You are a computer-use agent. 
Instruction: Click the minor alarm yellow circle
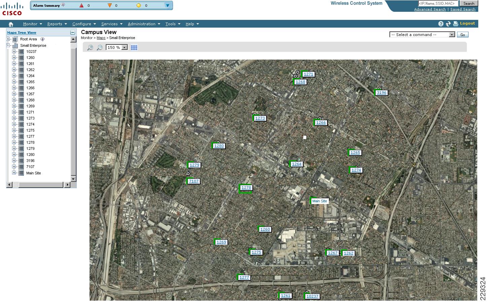click(x=139, y=5)
